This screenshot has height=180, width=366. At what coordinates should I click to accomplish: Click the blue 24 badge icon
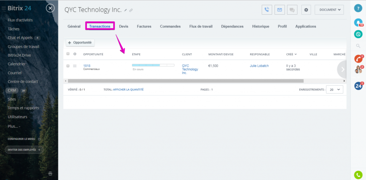(358, 86)
